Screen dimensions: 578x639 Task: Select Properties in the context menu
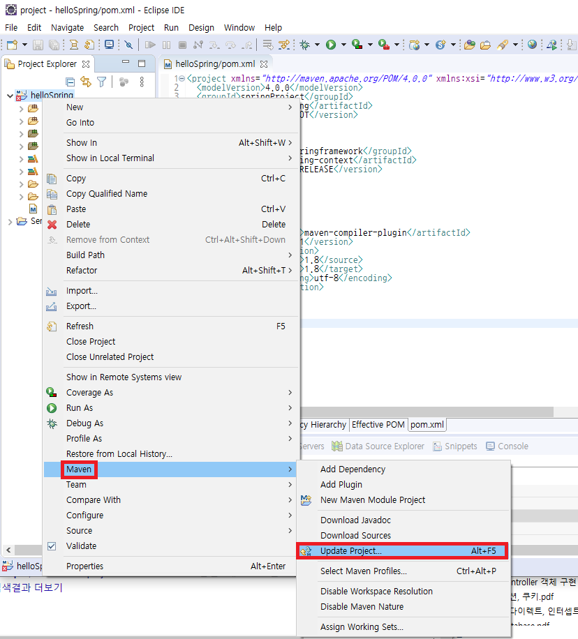point(171,566)
